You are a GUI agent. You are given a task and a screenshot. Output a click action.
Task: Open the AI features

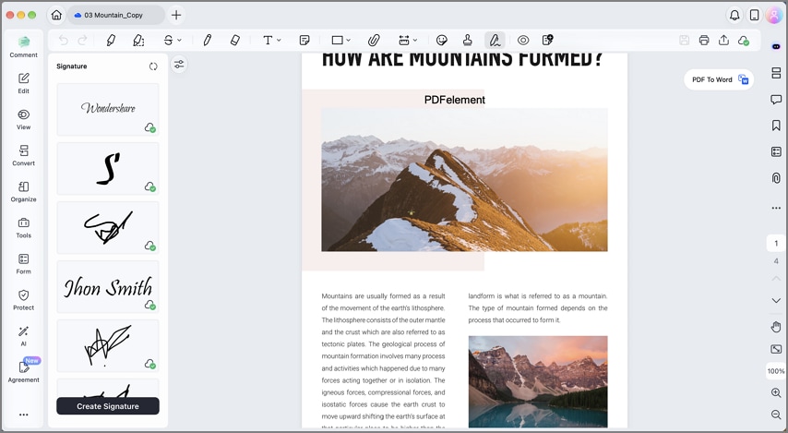tap(24, 336)
